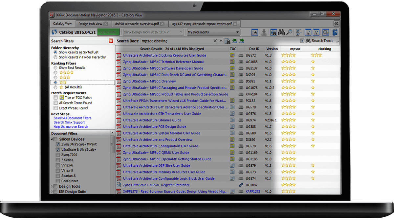
Task: Click the catalog refresh arrows icon
Action: [x=54, y=32]
